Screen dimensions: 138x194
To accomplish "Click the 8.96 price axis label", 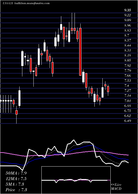I will click(x=128, y=25).
